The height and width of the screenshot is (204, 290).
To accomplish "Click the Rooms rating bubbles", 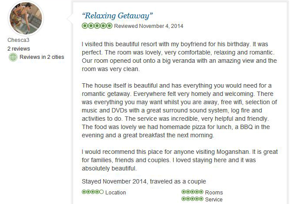I will (192, 192).
